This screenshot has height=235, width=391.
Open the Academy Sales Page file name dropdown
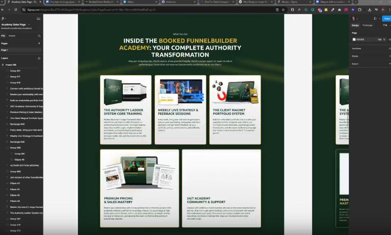tap(29, 25)
